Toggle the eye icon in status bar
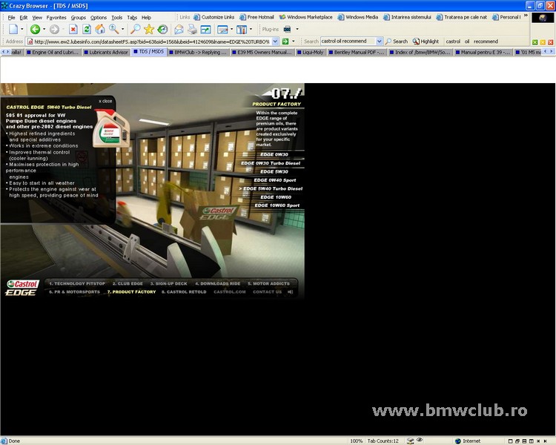556x445 pixels. click(420, 440)
